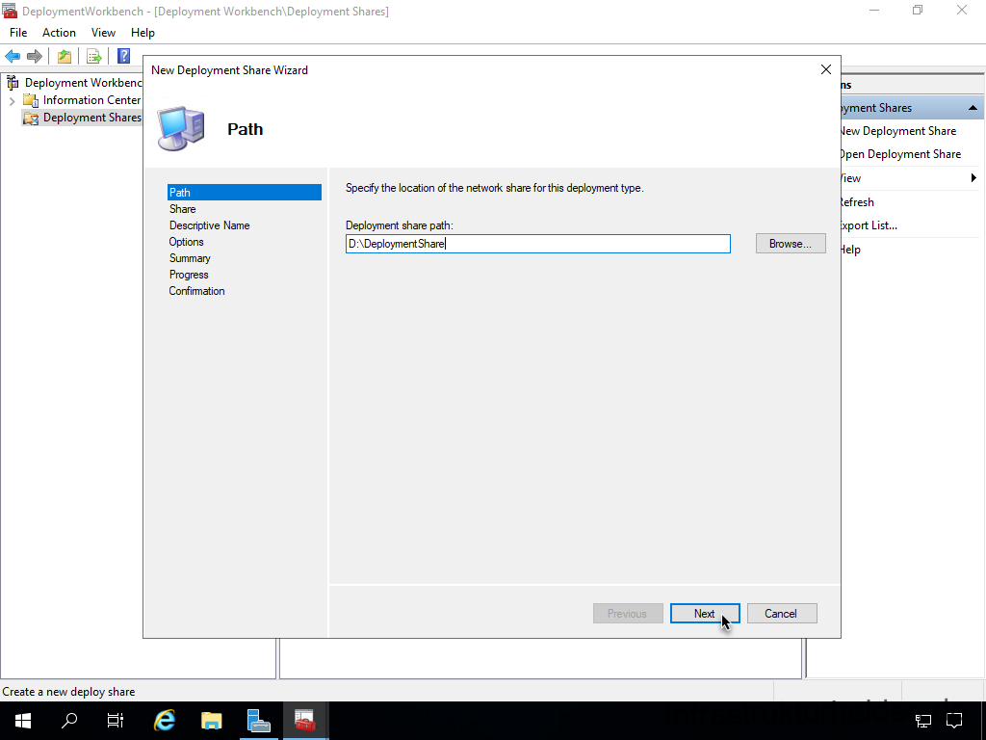
Task: Open taskbar Search
Action: pos(69,721)
